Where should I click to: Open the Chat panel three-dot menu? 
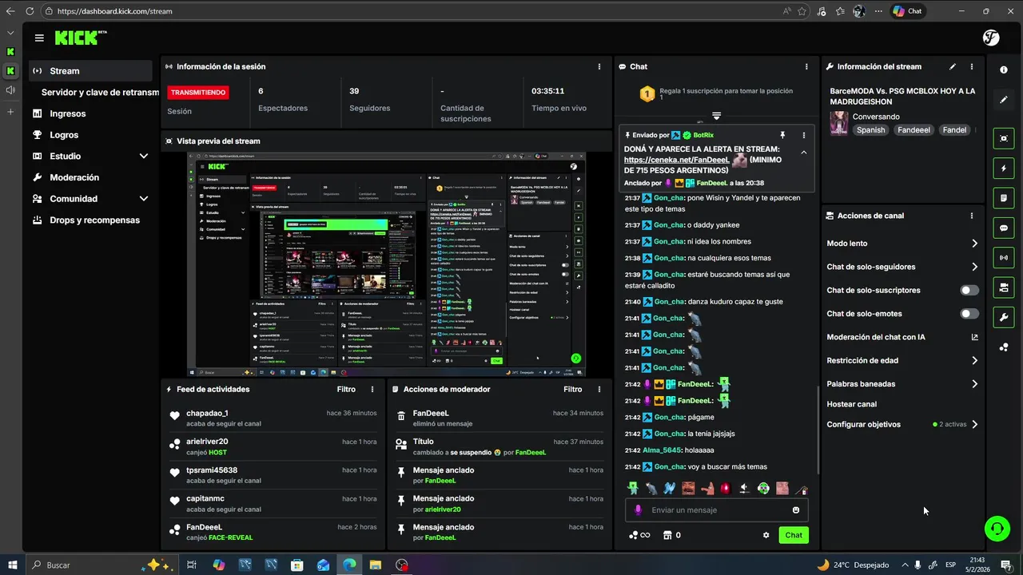coord(806,67)
